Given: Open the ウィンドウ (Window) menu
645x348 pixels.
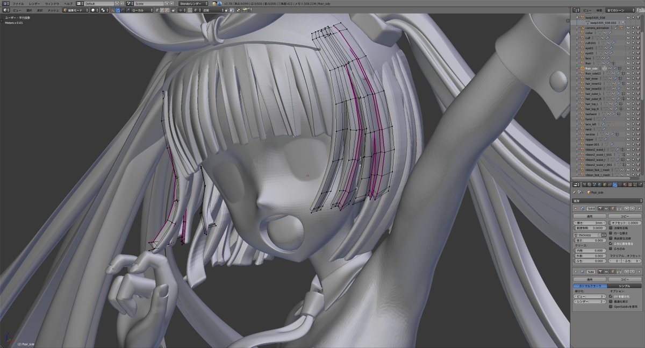Looking at the screenshot, I should coord(52,3).
